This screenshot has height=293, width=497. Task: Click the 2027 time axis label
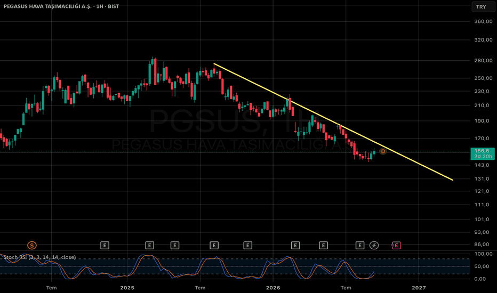[x=419, y=288]
